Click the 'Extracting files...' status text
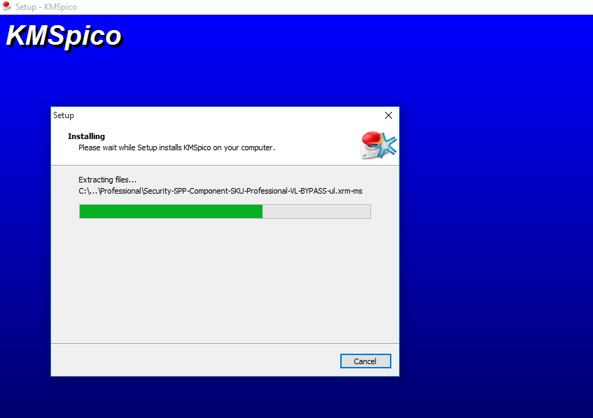Image resolution: width=593 pixels, height=418 pixels. pos(107,180)
